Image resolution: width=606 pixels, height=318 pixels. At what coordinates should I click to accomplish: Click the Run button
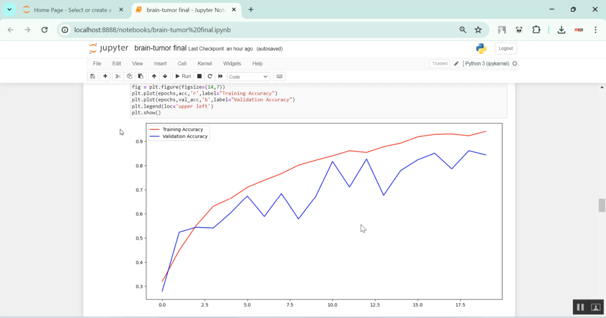[183, 76]
